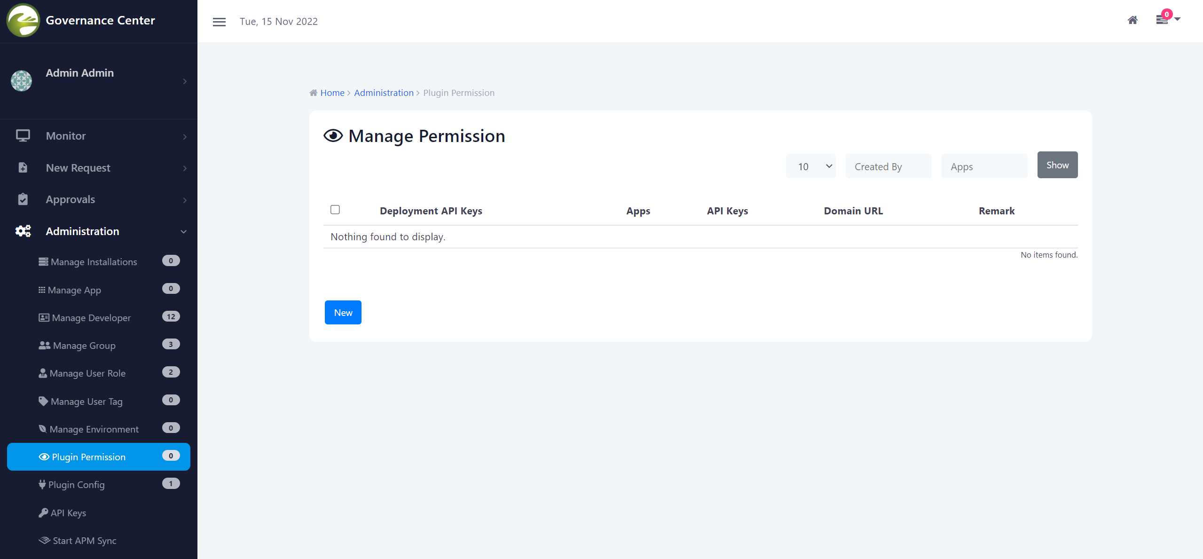1203x559 pixels.
Task: Click the Administration gears icon
Action: coord(23,231)
